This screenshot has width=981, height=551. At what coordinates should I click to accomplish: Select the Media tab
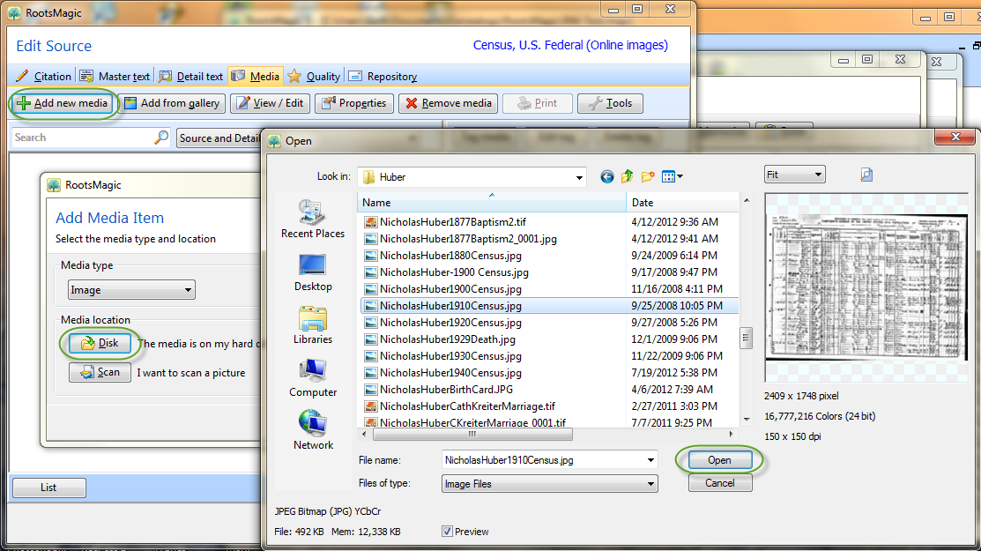(256, 77)
